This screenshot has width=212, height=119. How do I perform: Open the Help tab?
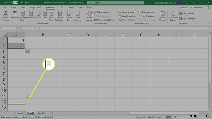(x=89, y=8)
